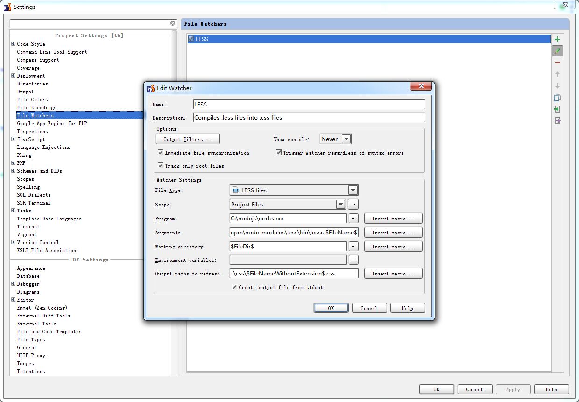Open Appearance under IDE Settings
579x402 pixels.
pos(31,268)
